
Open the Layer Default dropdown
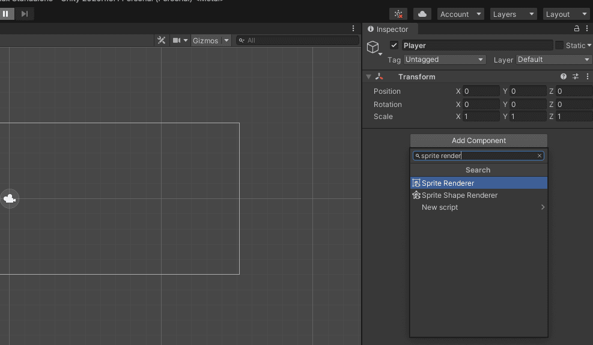coord(553,60)
